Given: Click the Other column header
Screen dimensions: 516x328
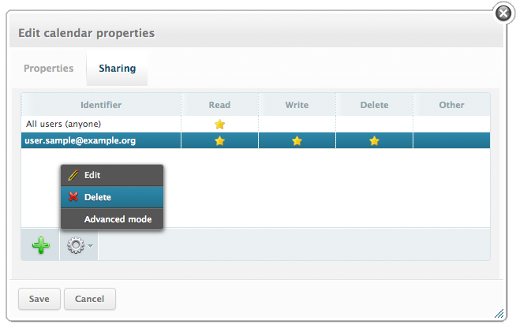Looking at the screenshot, I should pos(451,105).
